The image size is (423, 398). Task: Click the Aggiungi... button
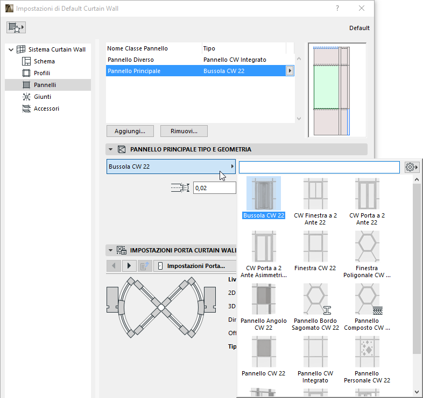(x=130, y=131)
